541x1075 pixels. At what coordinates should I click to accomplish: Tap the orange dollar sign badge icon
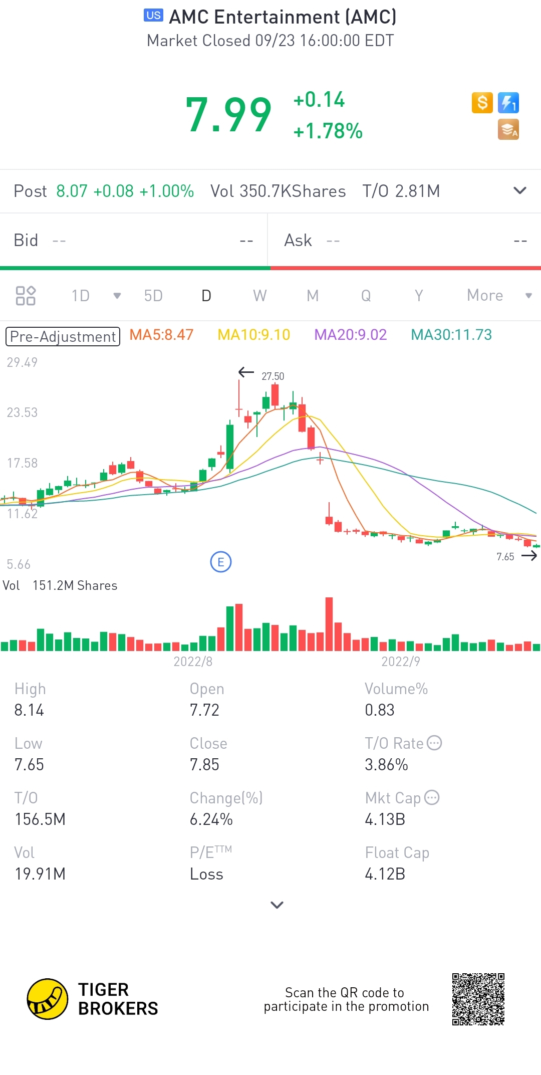click(482, 103)
